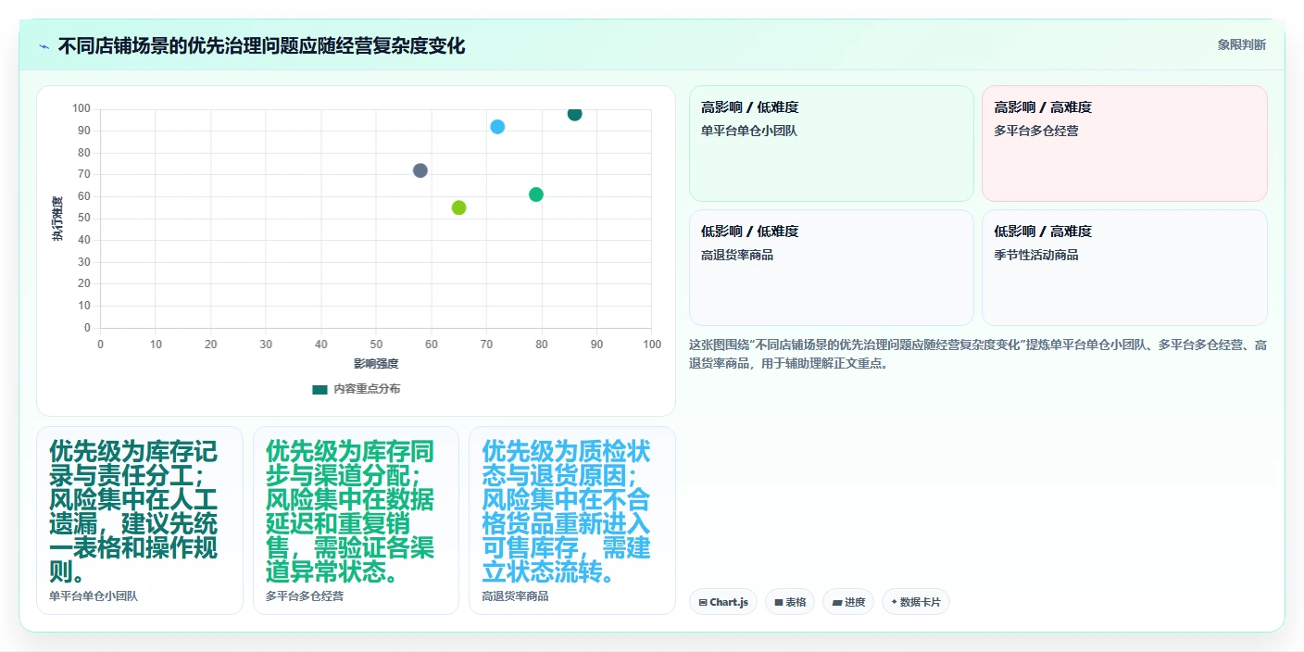Select the 低影响 / 高难度 quadrant heading
The width and height of the screenshot is (1304, 652).
tap(1043, 232)
